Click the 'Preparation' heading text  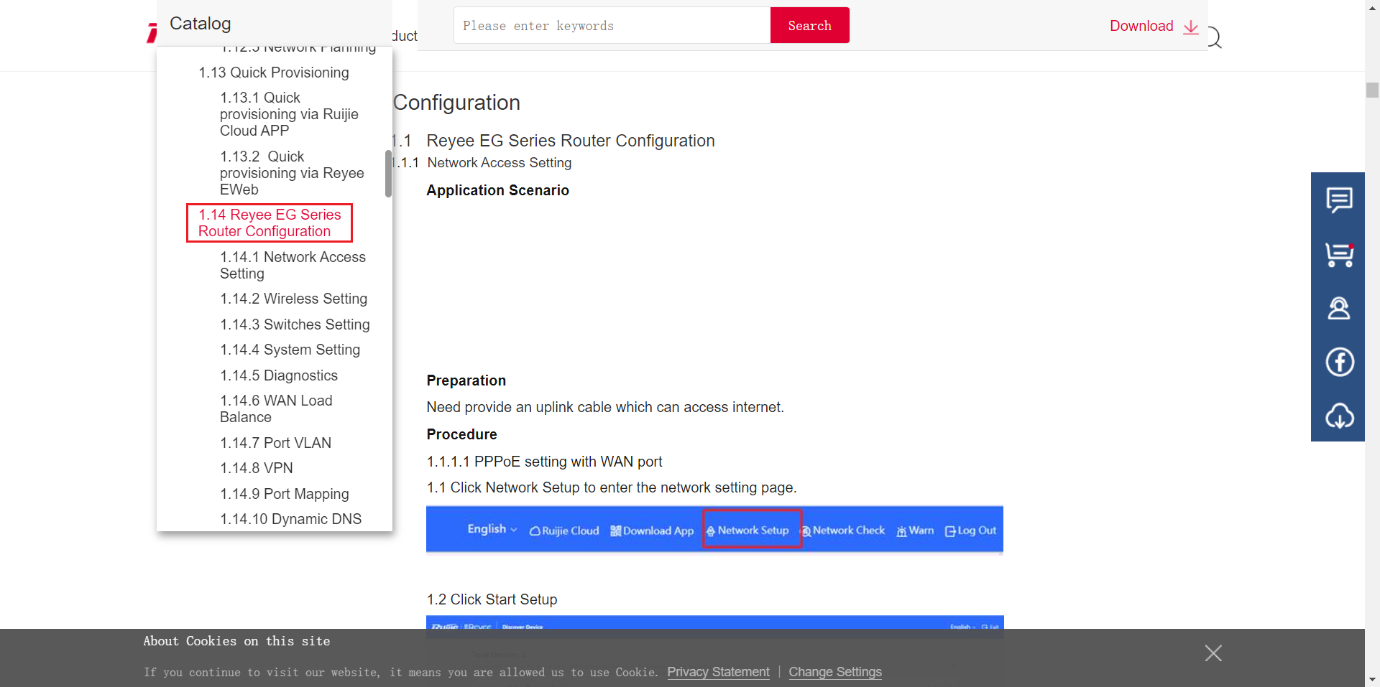click(x=466, y=380)
